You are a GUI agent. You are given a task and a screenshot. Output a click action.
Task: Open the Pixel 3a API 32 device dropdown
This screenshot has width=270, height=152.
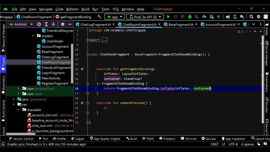point(145,17)
